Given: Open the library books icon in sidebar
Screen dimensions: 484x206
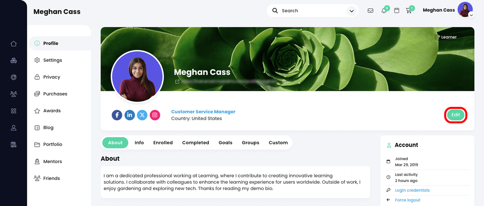Looking at the screenshot, I should (13, 144).
